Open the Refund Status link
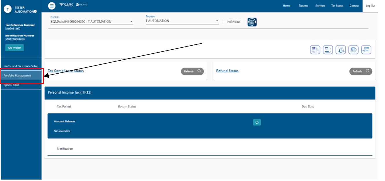The width and height of the screenshot is (385, 181). (x=228, y=71)
